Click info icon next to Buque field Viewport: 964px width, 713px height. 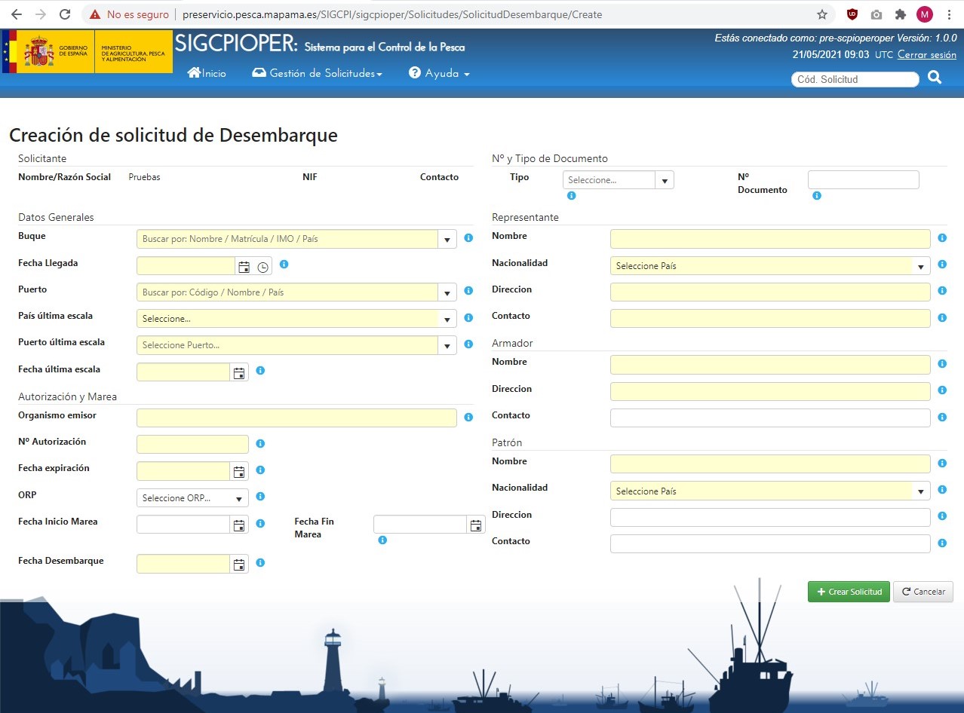tap(468, 238)
